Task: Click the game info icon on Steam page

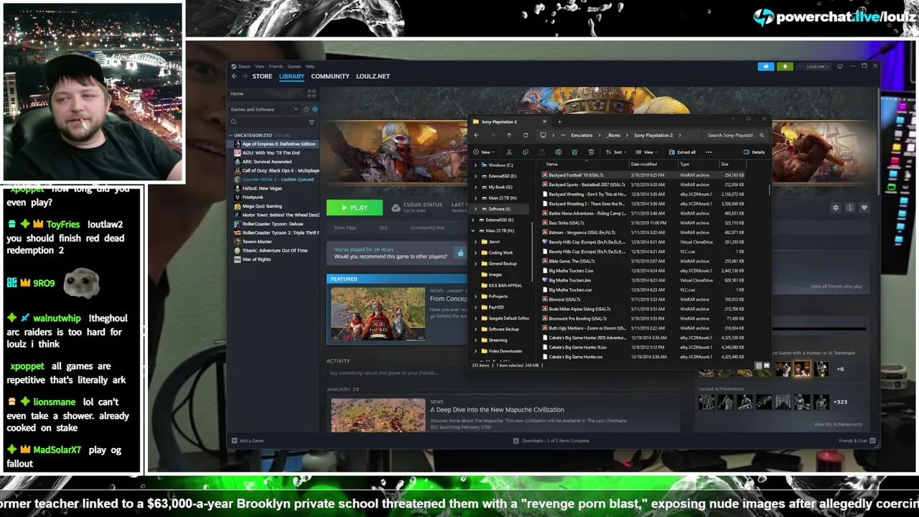Action: (850, 208)
